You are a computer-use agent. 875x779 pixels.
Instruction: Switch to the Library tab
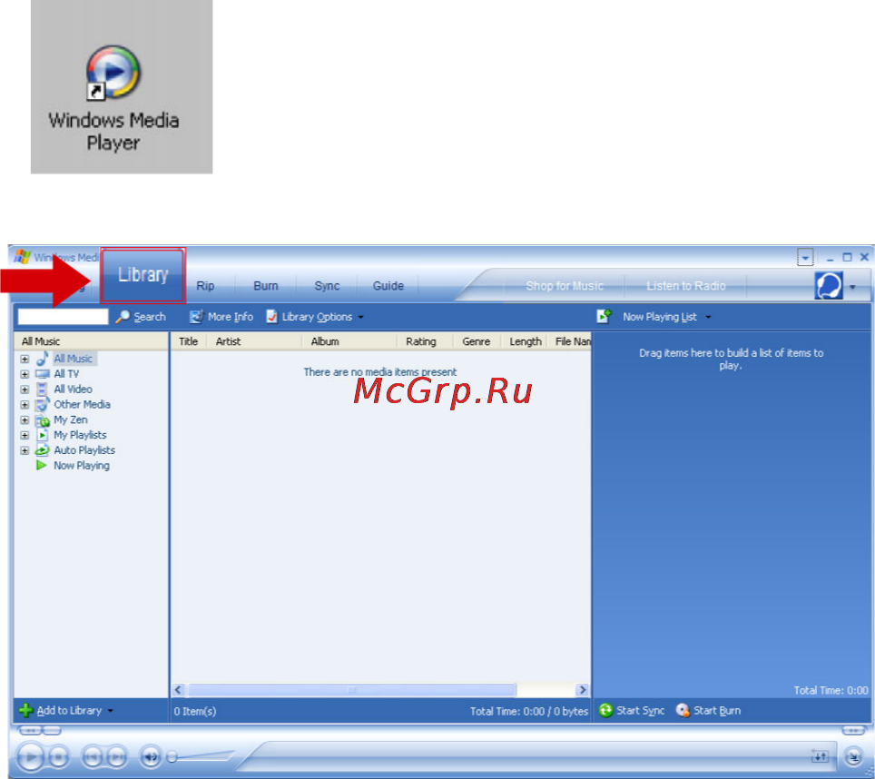(x=143, y=275)
